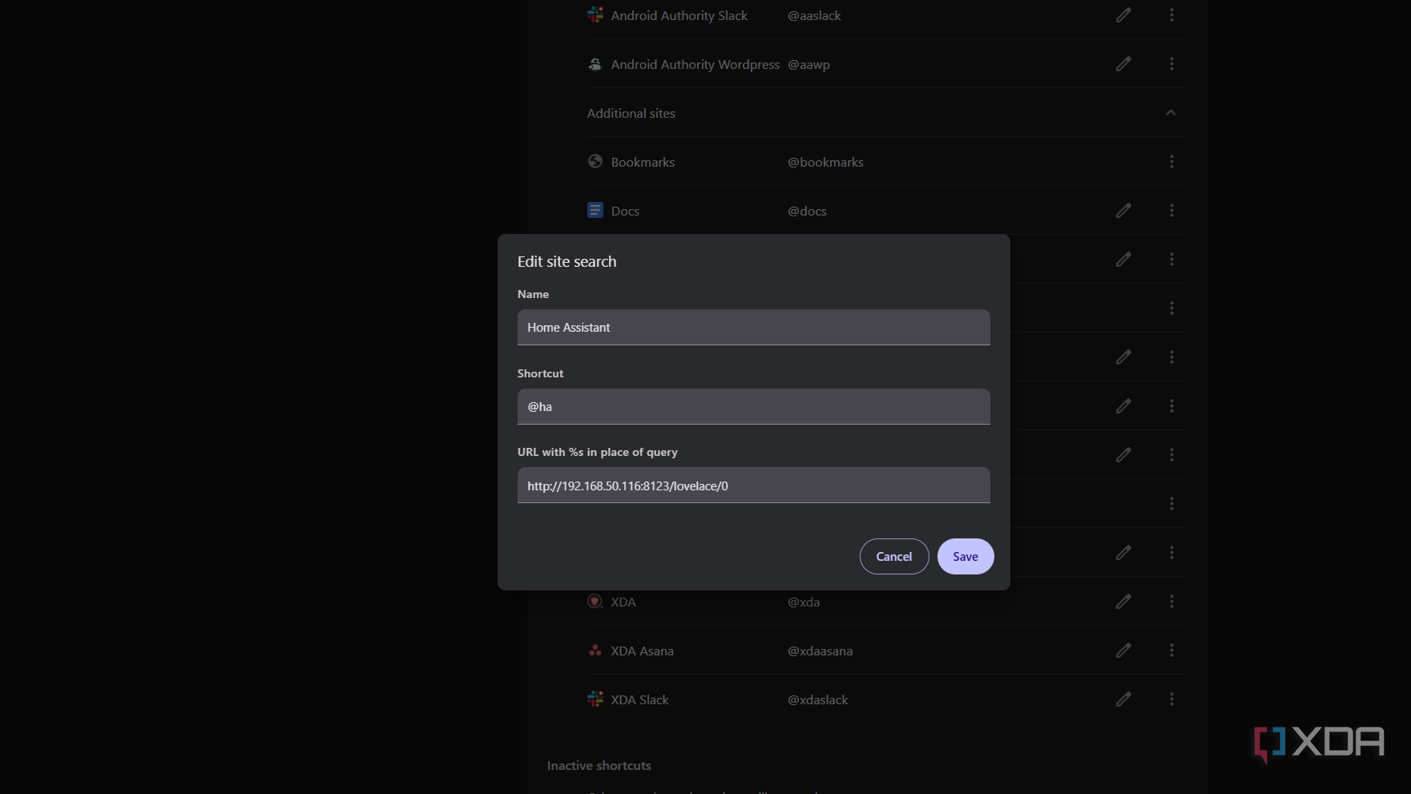Select the Shortcut field with @ha
Screen dimensions: 1411x794
click(753, 406)
